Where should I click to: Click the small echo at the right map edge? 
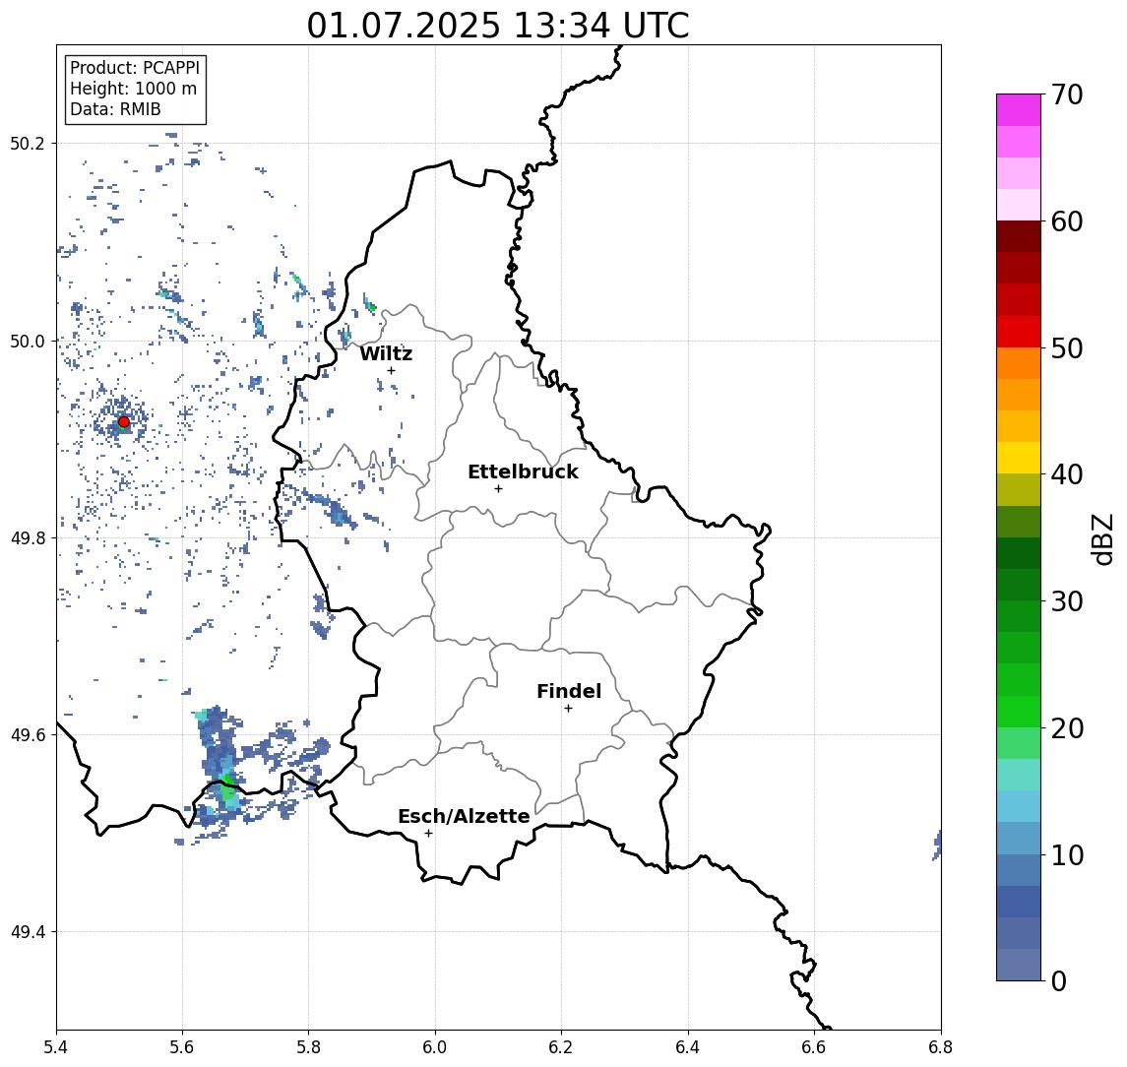coord(937,845)
